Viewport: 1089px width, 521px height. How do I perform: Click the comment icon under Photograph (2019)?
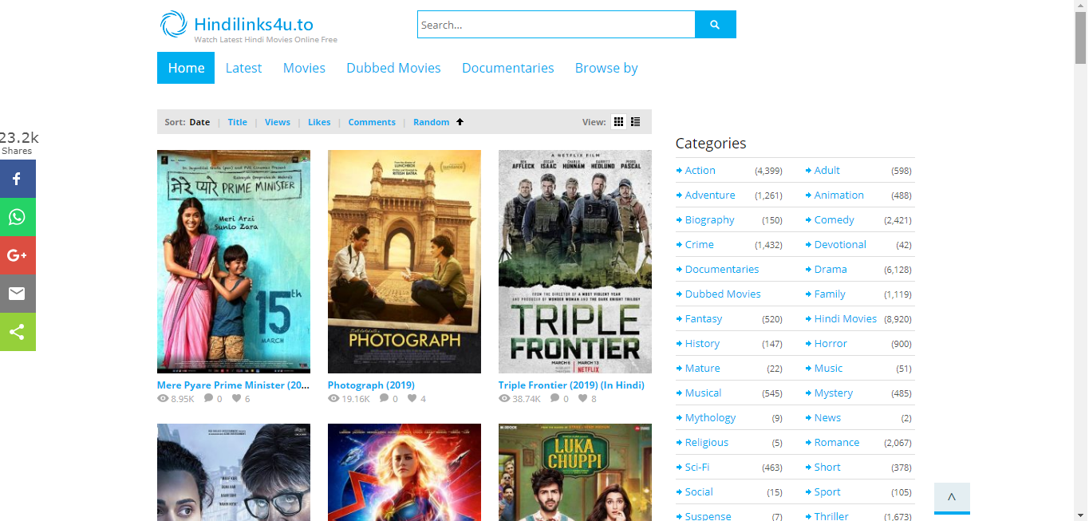[384, 398]
